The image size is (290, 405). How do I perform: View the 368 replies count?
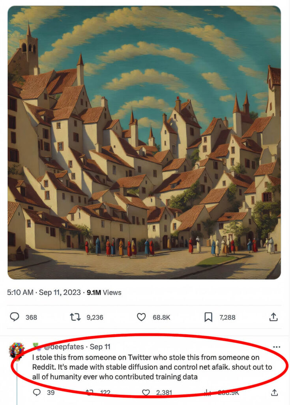pyautogui.click(x=31, y=317)
